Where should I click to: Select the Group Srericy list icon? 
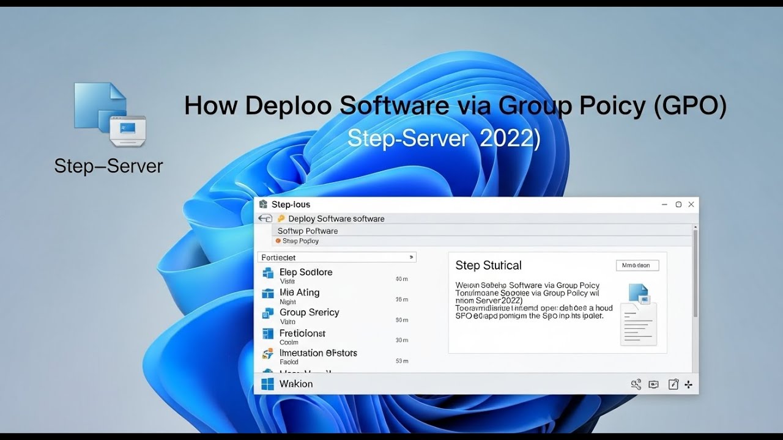[268, 313]
